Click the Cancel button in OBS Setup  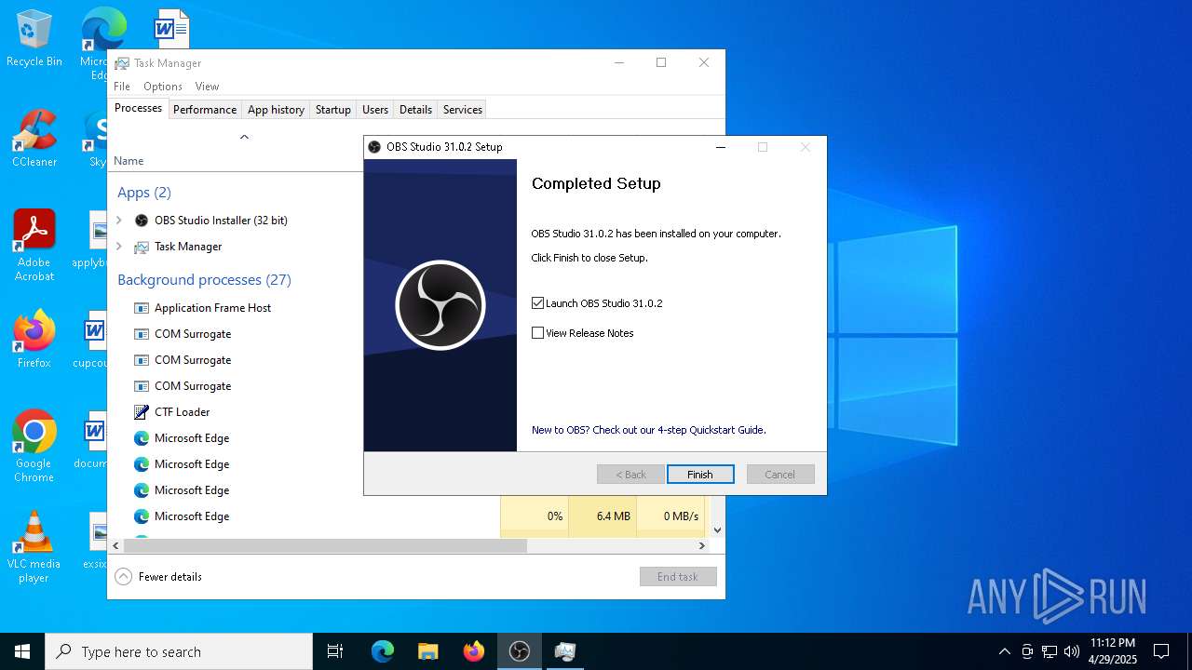(x=780, y=475)
